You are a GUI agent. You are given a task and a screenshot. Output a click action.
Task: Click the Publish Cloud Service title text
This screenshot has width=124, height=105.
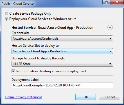pos(17,4)
